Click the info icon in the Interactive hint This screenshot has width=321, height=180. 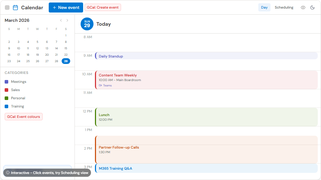point(8,172)
